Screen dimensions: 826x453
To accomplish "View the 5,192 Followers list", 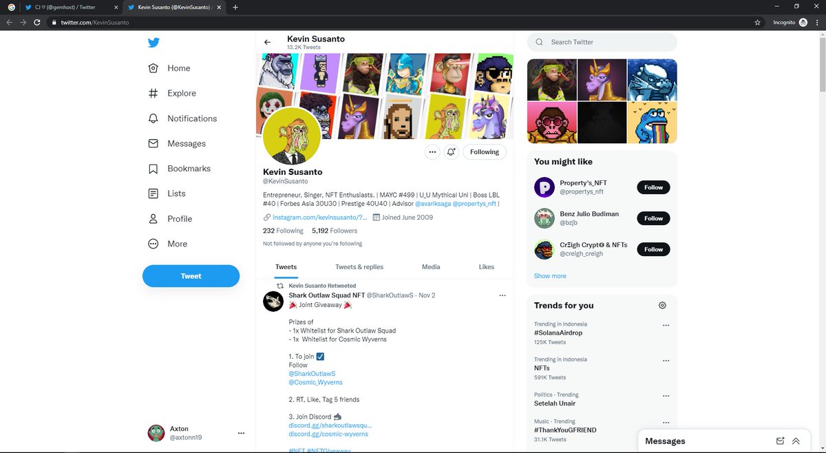I will coord(335,231).
